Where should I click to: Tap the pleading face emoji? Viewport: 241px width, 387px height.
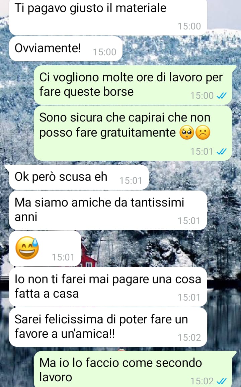coord(187,133)
